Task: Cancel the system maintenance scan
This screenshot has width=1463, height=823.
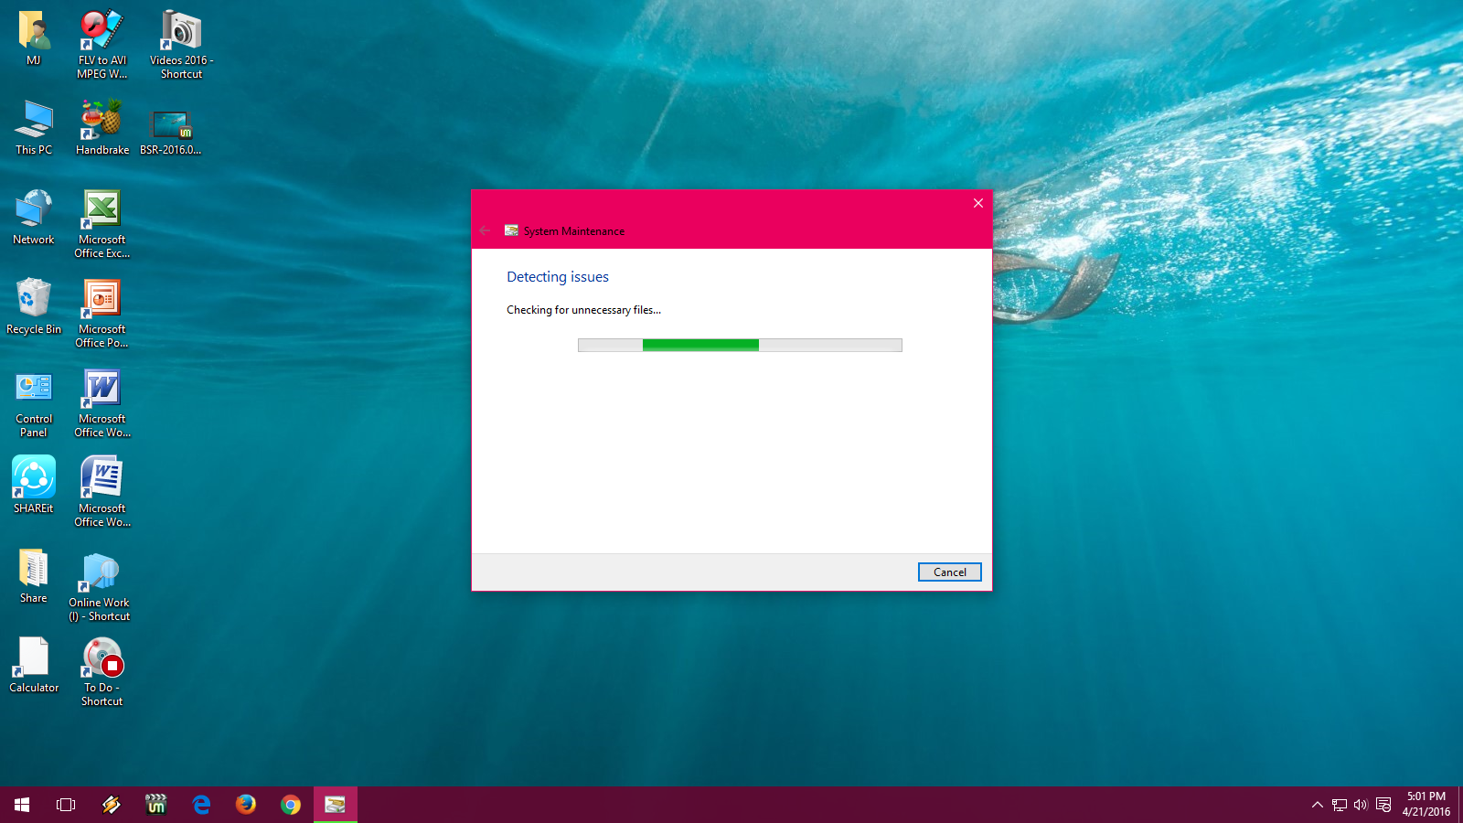Action: [949, 572]
